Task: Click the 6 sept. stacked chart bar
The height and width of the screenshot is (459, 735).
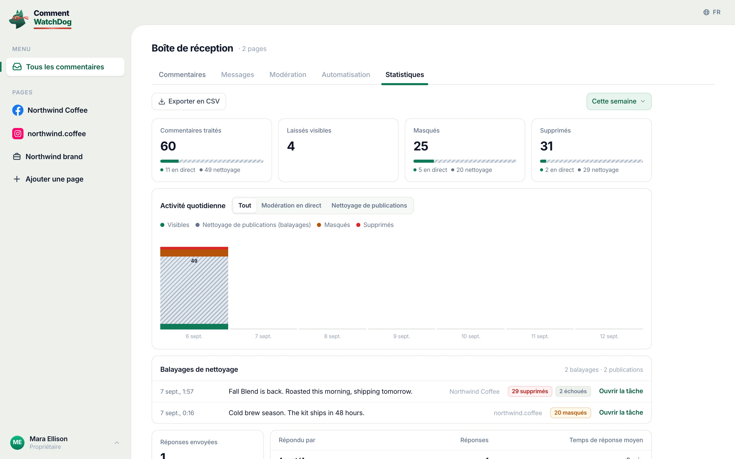Action: tap(194, 288)
